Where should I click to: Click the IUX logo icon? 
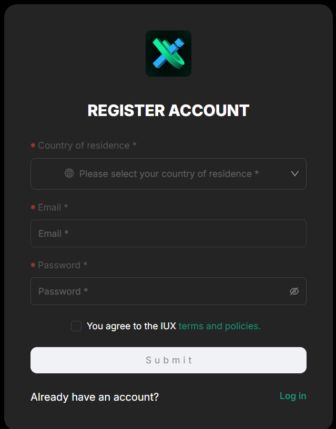coord(168,54)
